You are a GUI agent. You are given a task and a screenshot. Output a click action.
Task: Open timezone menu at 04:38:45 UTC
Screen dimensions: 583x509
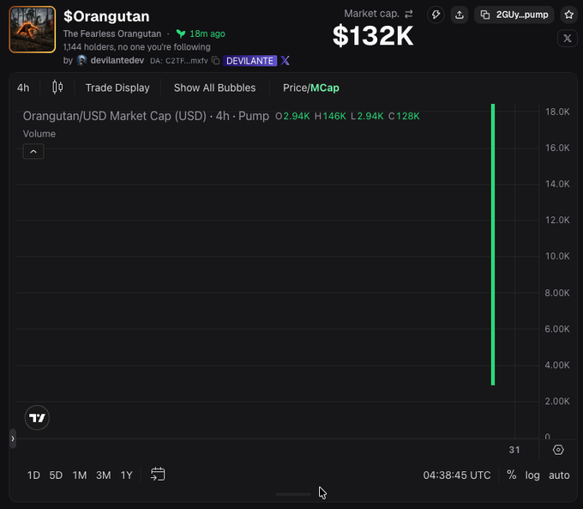457,476
